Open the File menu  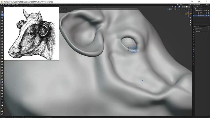click(x=3, y=5)
